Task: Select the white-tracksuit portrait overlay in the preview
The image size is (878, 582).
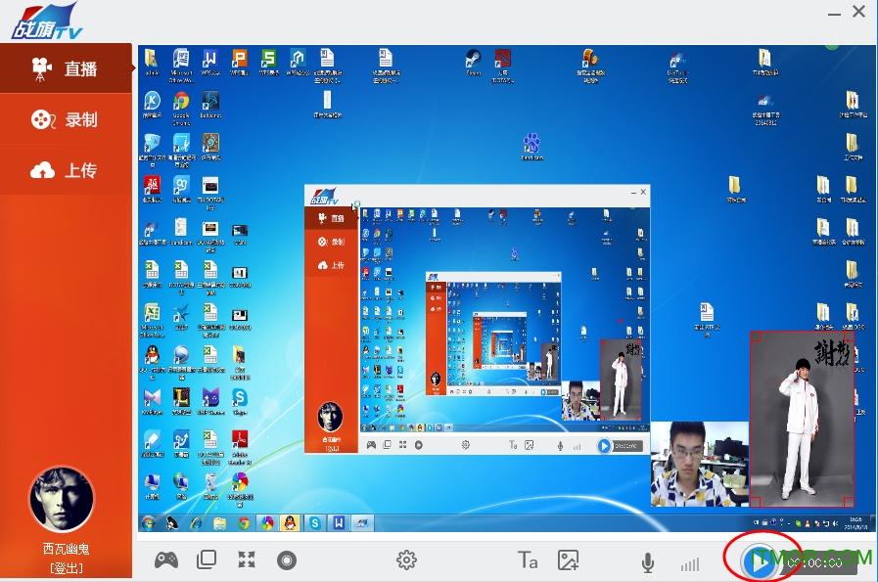Action: [803, 419]
